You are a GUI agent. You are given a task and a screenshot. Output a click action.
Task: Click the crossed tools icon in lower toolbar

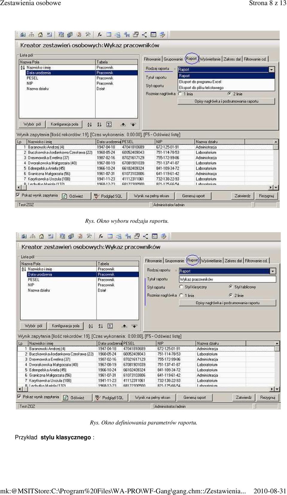tap(89, 236)
